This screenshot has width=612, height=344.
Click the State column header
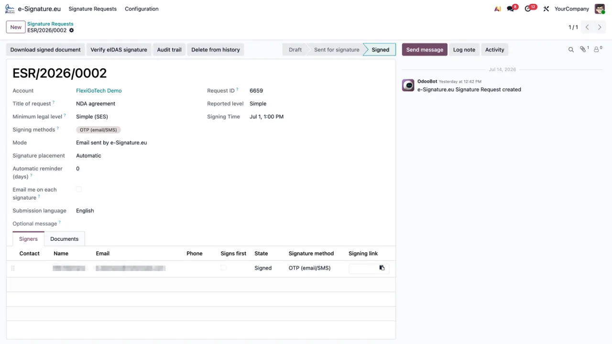262,254
